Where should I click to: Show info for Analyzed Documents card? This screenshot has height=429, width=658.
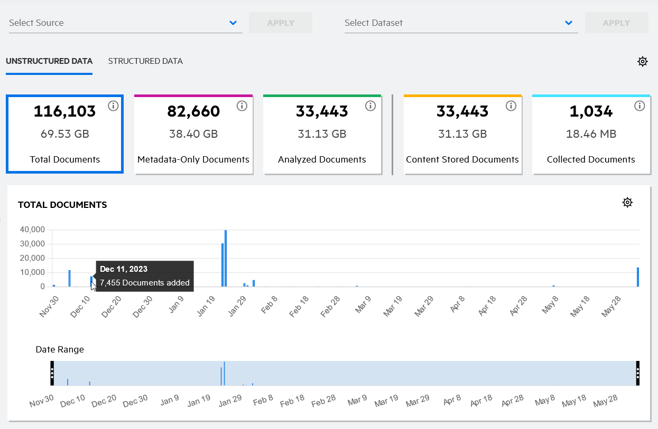point(370,106)
